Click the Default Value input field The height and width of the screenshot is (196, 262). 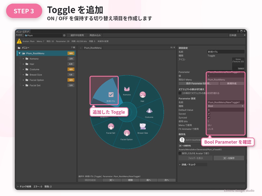(226, 110)
